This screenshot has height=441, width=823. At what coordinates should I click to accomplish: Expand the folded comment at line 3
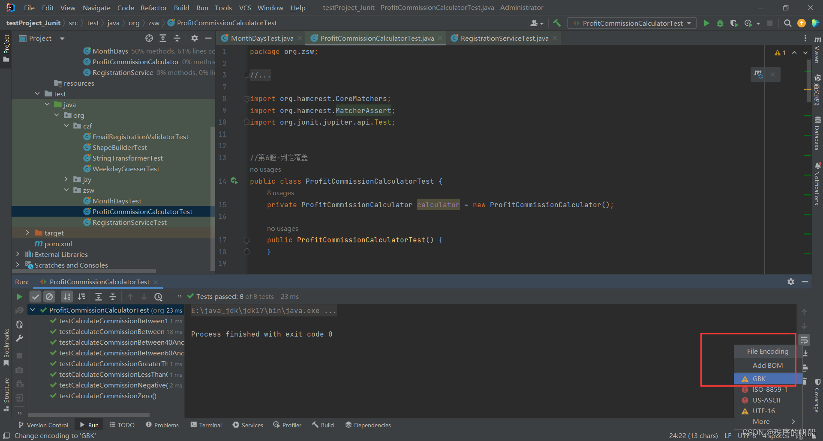pyautogui.click(x=247, y=75)
